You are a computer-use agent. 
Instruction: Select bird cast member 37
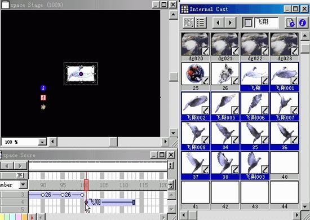coord(196,166)
